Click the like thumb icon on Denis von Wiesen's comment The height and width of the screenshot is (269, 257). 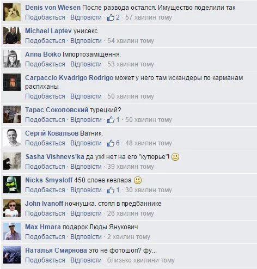[x=111, y=17]
